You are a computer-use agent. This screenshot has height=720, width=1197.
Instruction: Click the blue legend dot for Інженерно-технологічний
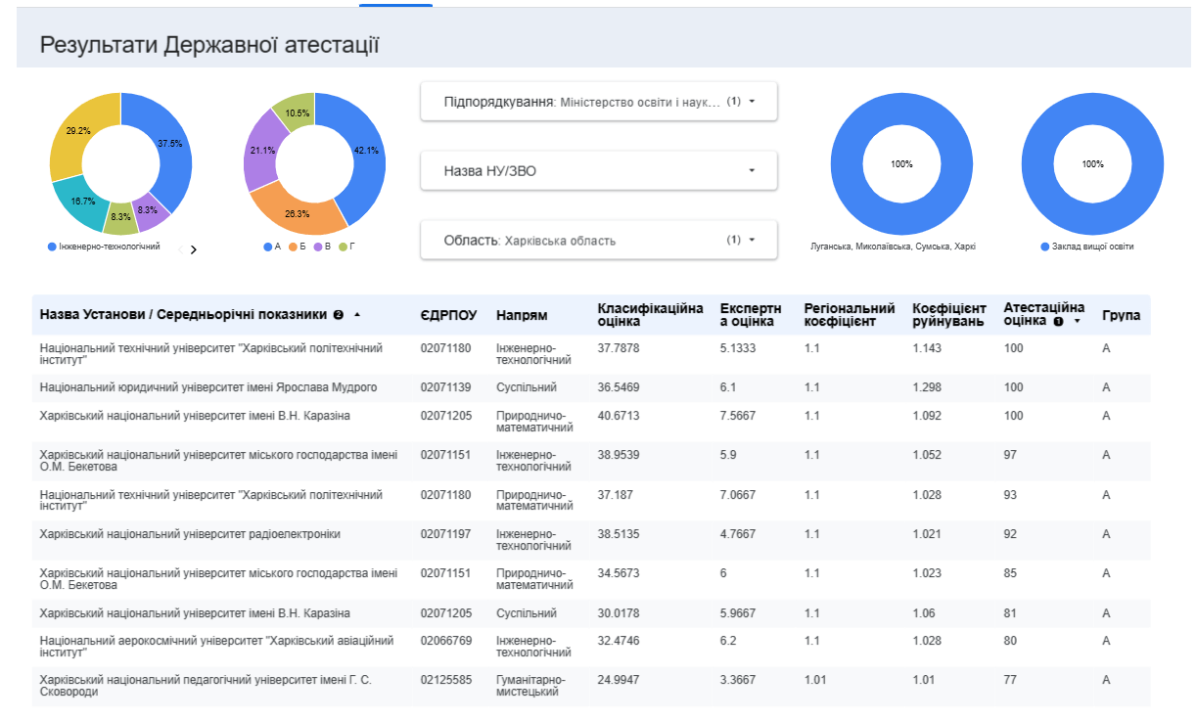(x=52, y=247)
